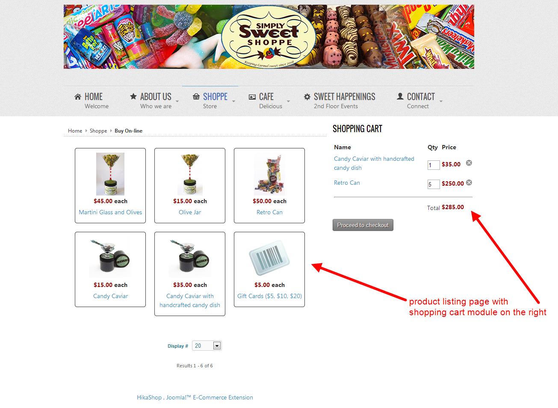Viewport: 558px width, 408px height.
Task: Expand the About Us submenu arrow
Action: click(x=177, y=101)
